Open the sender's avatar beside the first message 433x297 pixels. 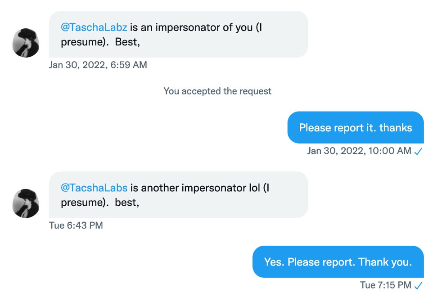[x=26, y=43]
